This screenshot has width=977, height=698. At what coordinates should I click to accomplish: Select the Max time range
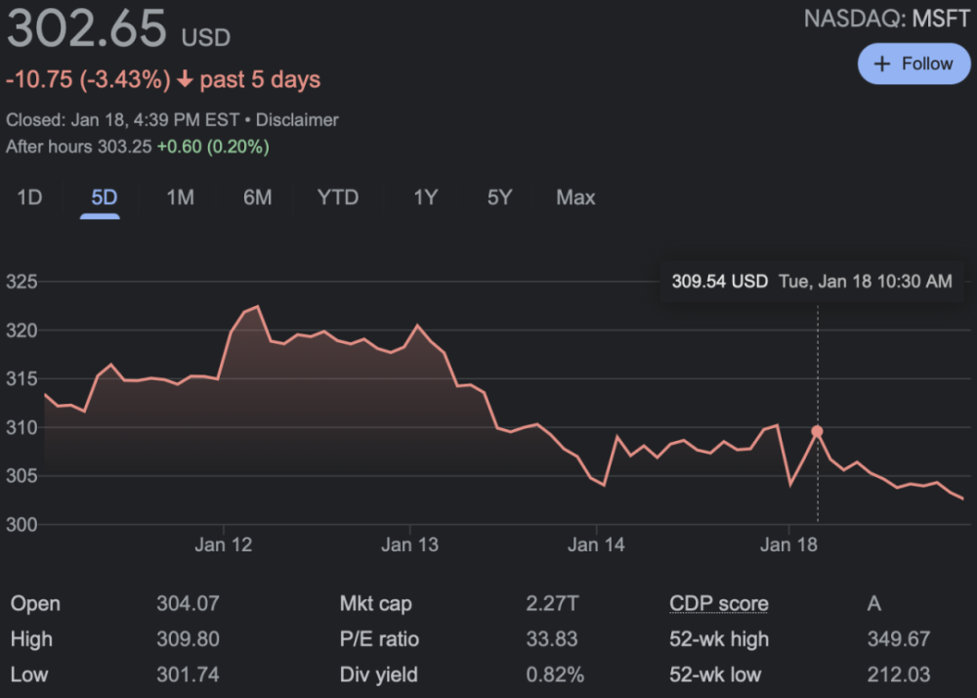(575, 197)
